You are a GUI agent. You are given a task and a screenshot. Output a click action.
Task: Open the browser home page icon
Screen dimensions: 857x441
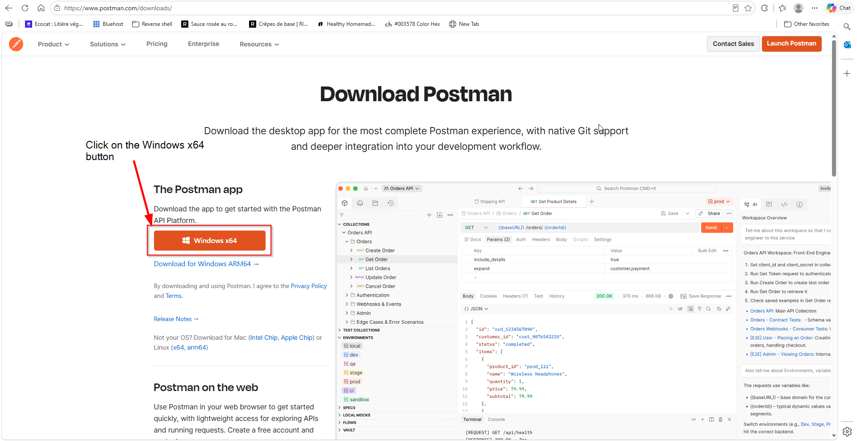(41, 8)
